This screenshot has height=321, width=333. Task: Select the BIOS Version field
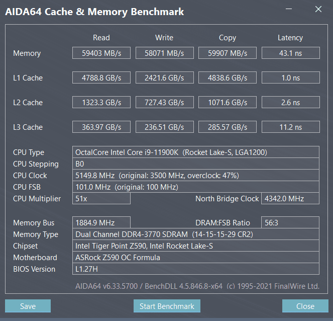coord(196,269)
